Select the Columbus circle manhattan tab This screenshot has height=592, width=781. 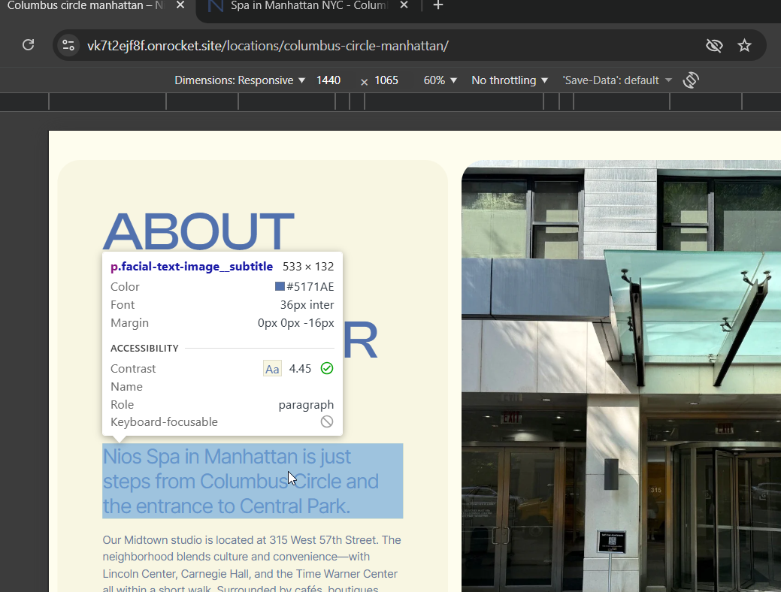(83, 6)
